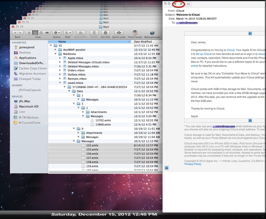
Task: Select the 57106BAB-39AF folder row
Action: point(105,87)
